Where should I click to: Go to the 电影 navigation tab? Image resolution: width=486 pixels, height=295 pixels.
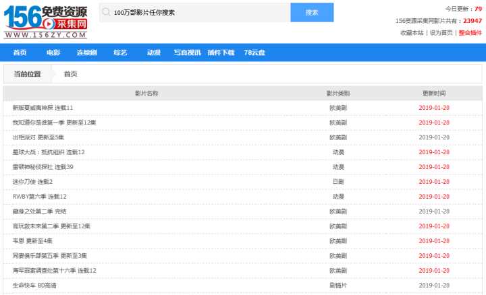click(x=53, y=53)
